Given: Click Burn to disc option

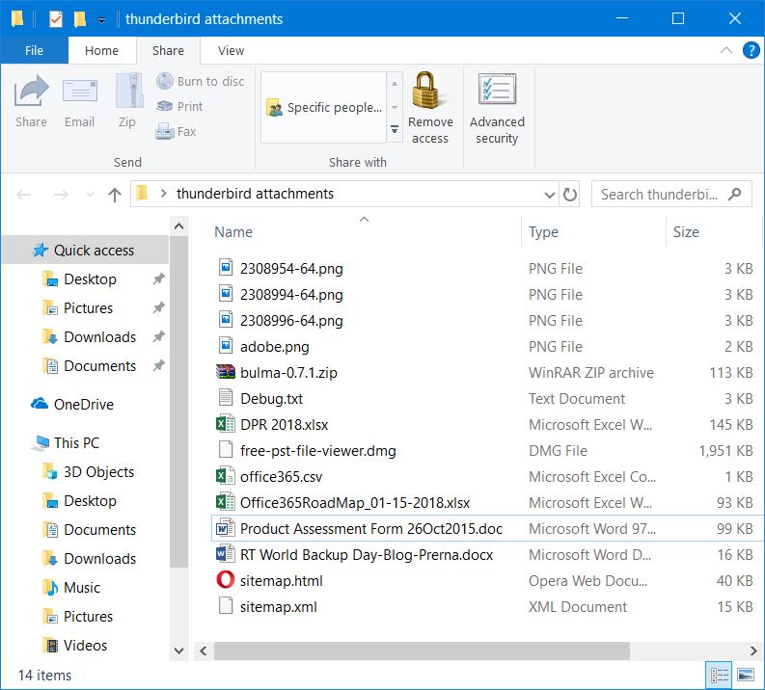Looking at the screenshot, I should [200, 81].
